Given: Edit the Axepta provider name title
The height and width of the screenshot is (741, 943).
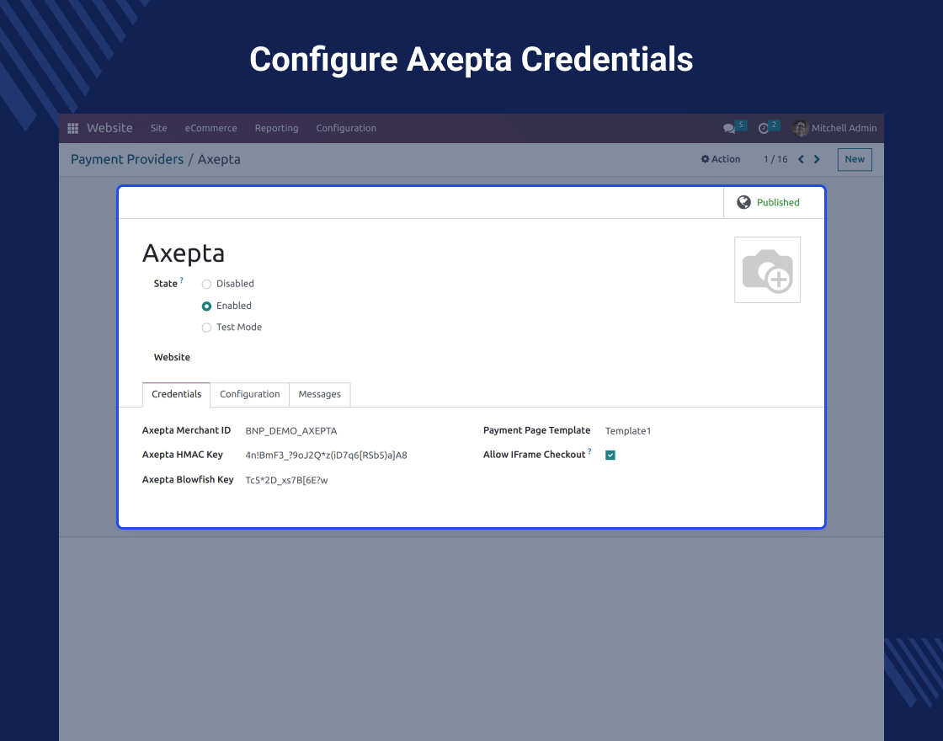Looking at the screenshot, I should coord(184,253).
